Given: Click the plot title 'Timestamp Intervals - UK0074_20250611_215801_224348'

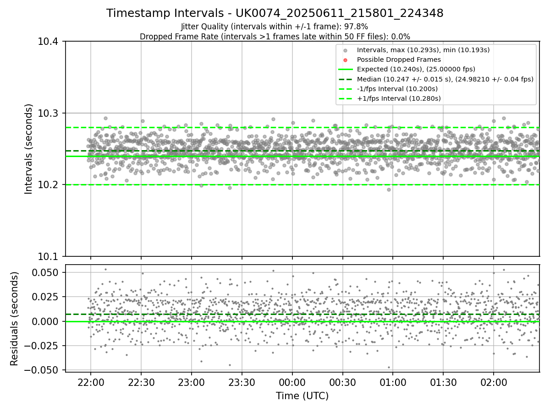Looking at the screenshot, I should pyautogui.click(x=275, y=13).
